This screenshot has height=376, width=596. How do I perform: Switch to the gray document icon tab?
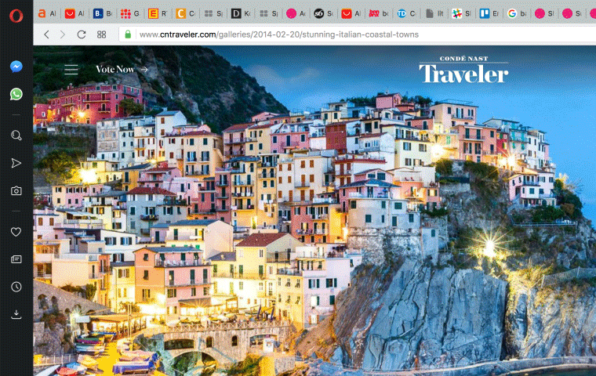tap(434, 13)
